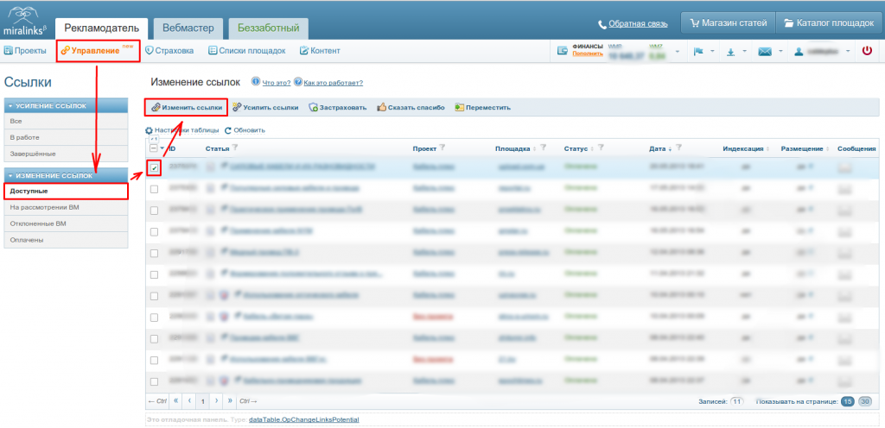Screen dimensions: 885x428
Task: Open dropdown arrow next to header checkbox
Action: 162,148
